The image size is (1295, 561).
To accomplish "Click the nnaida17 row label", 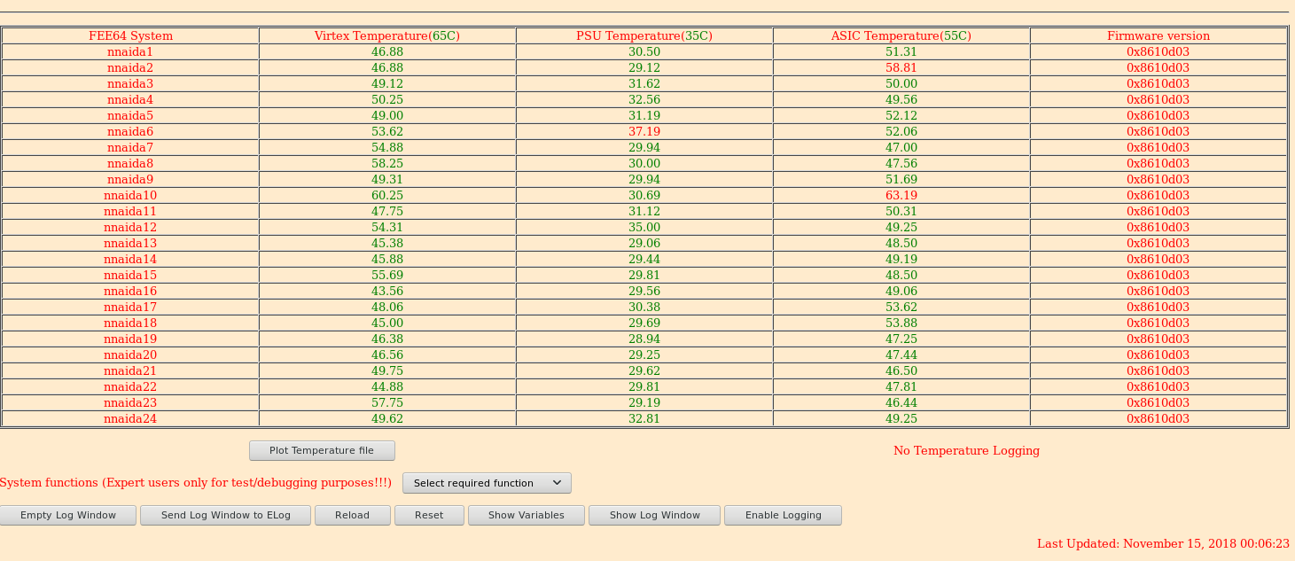I will pos(130,308).
